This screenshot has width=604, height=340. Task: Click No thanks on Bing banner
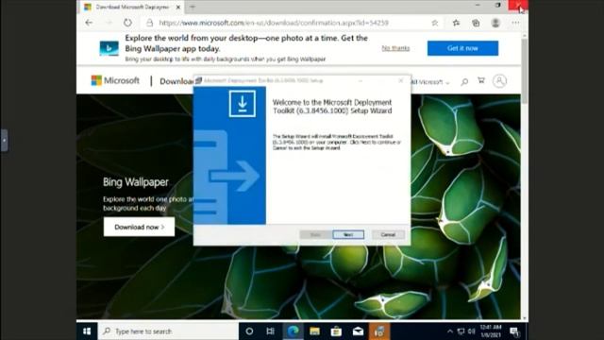(395, 48)
